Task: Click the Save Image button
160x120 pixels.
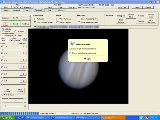Action: click(x=5, y=24)
